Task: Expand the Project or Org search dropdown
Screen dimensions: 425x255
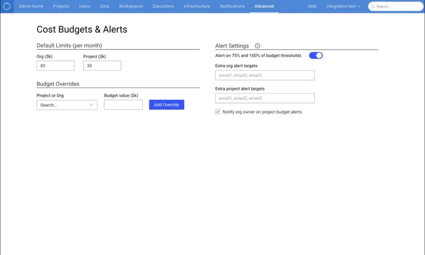Action: coord(66,105)
